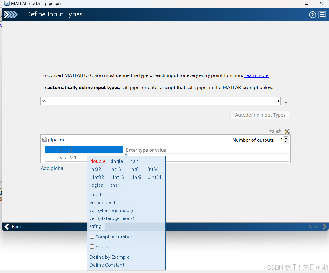Decrease the number of outputs
The image size is (329, 273).
(x=286, y=142)
